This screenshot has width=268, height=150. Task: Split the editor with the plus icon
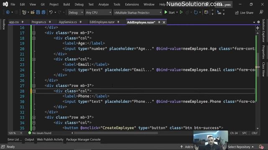pyautogui.click(x=258, y=28)
